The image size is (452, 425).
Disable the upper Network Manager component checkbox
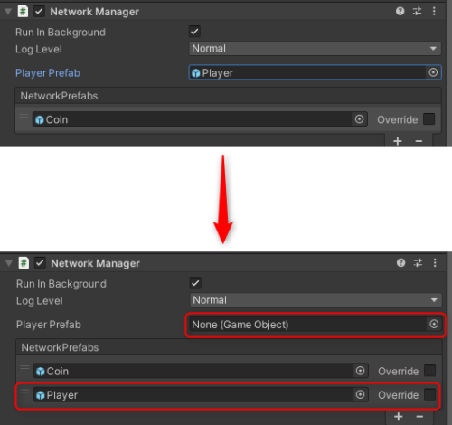[x=39, y=12]
